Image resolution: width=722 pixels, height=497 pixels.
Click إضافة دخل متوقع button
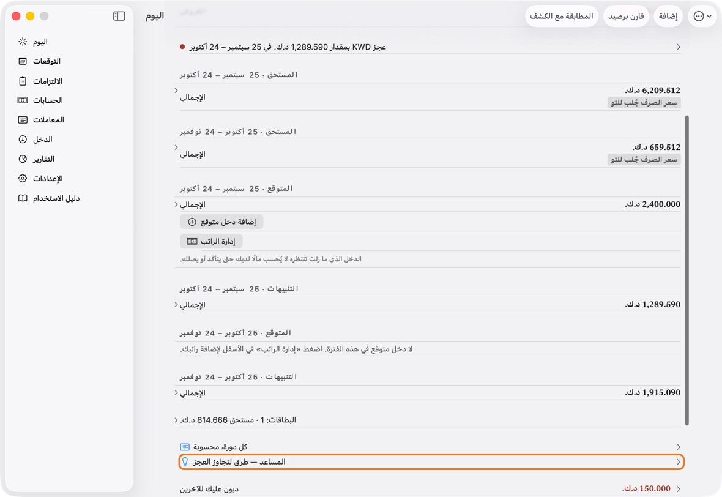221,222
